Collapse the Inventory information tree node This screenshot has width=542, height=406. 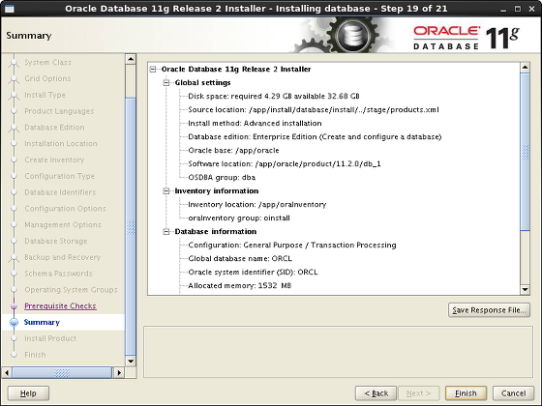pyautogui.click(x=166, y=191)
